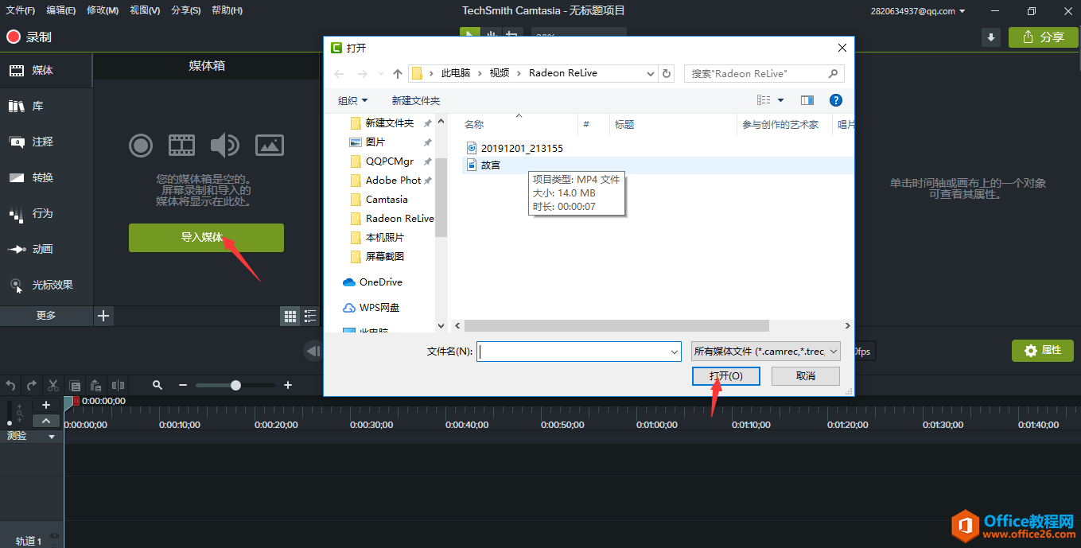
Task: Click the download arrow icon beside 分享
Action: pyautogui.click(x=991, y=37)
